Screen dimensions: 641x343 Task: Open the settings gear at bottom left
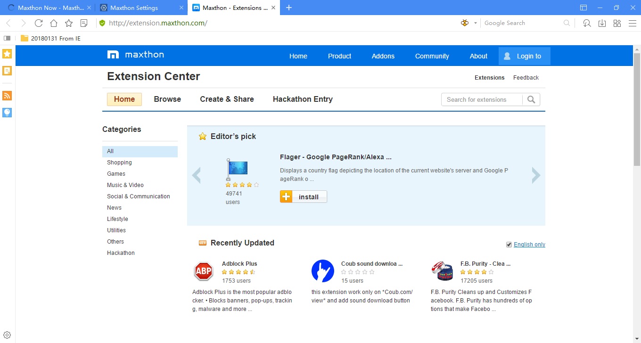click(7, 334)
